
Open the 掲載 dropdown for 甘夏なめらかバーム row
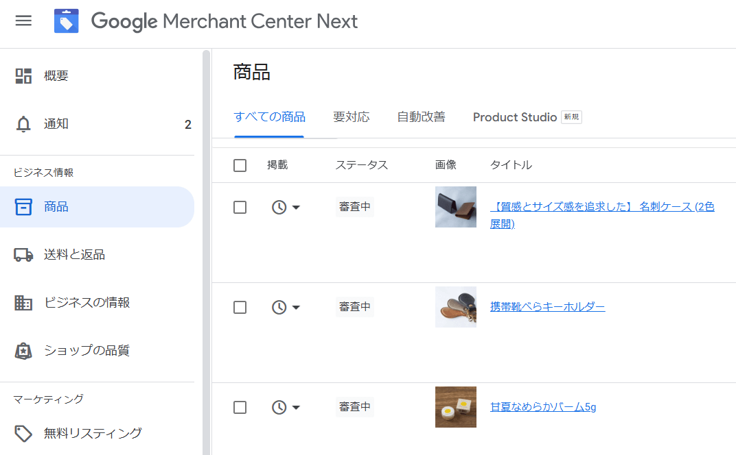point(286,406)
